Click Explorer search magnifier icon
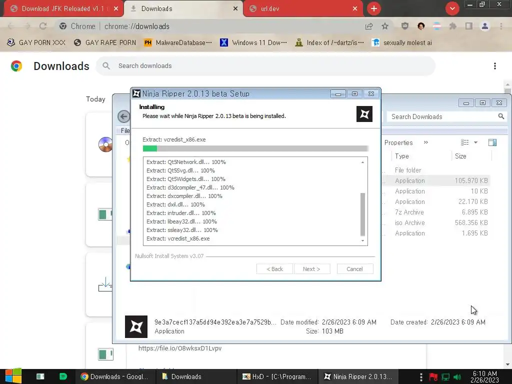 [x=501, y=116]
